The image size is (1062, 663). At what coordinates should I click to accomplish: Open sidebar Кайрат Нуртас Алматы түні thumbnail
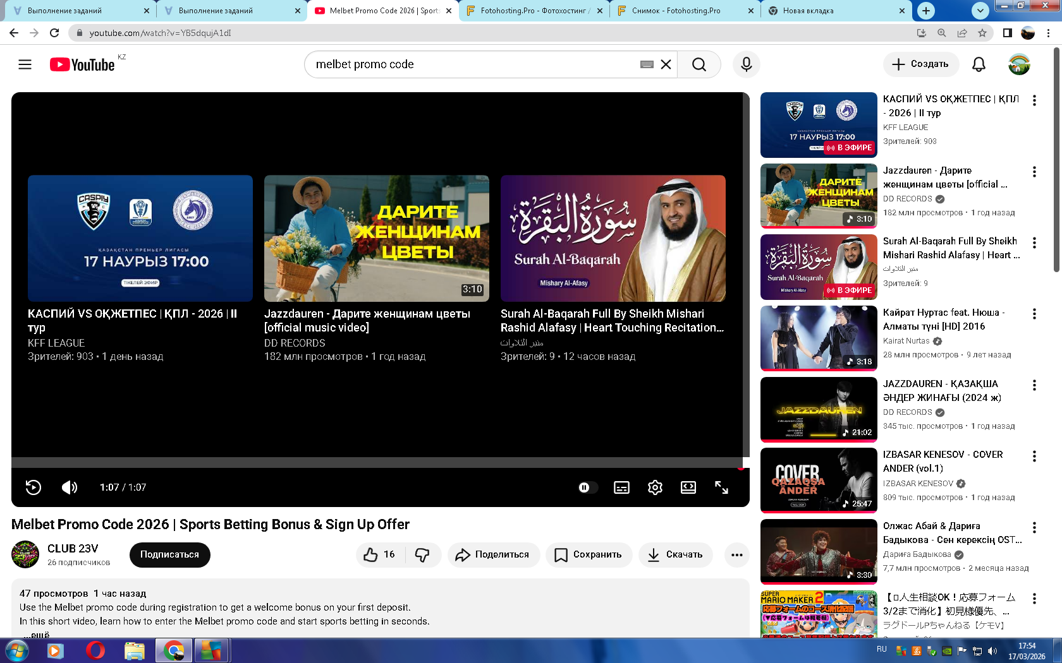[x=819, y=338]
